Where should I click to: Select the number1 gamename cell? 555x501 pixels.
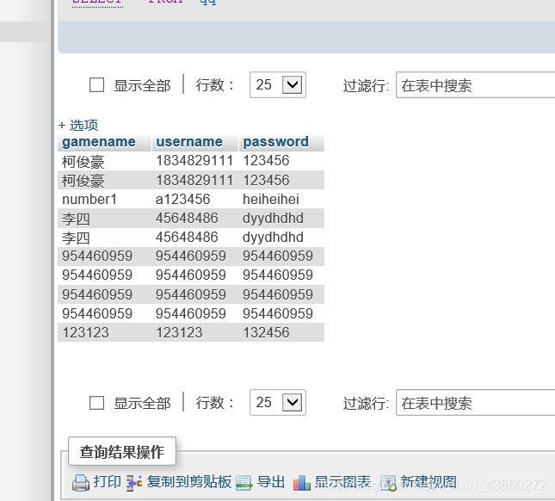105,200
